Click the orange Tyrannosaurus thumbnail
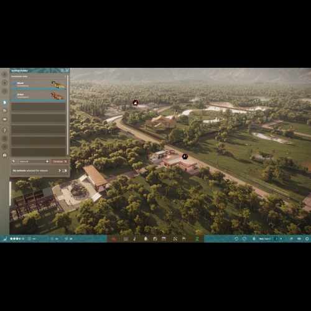 58,96
